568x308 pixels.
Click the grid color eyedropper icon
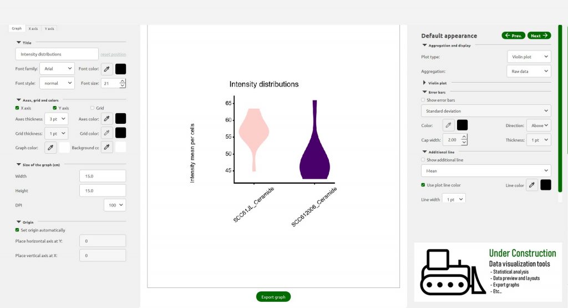[x=107, y=133]
